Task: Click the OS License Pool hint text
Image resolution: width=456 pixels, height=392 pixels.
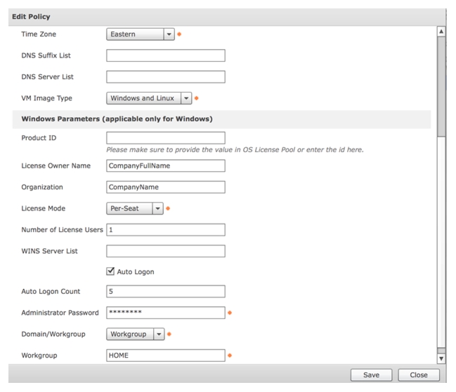Action: (x=235, y=150)
